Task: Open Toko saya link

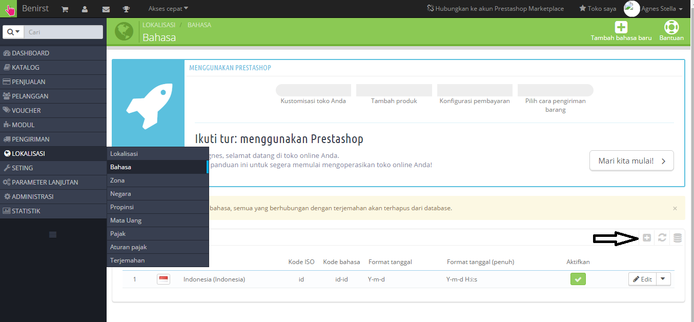Action: point(598,8)
